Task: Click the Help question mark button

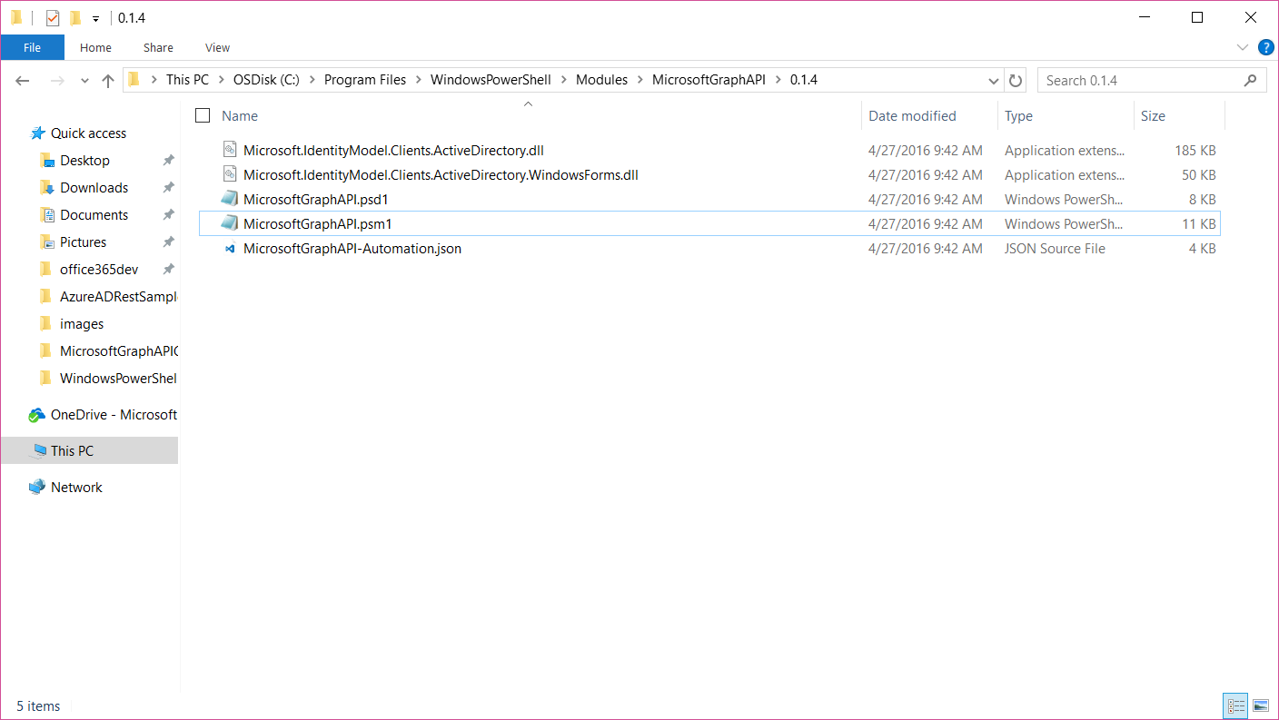Action: click(x=1266, y=47)
